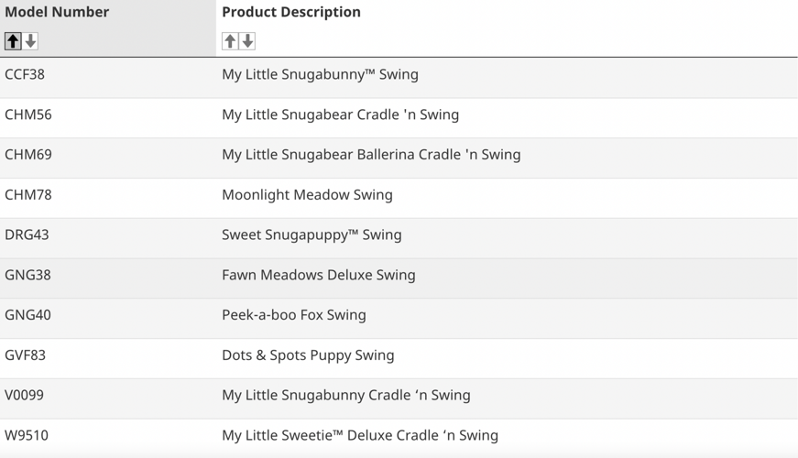Viewport: 798px width, 458px height.
Task: Click the Product Description column header
Action: [x=291, y=12]
